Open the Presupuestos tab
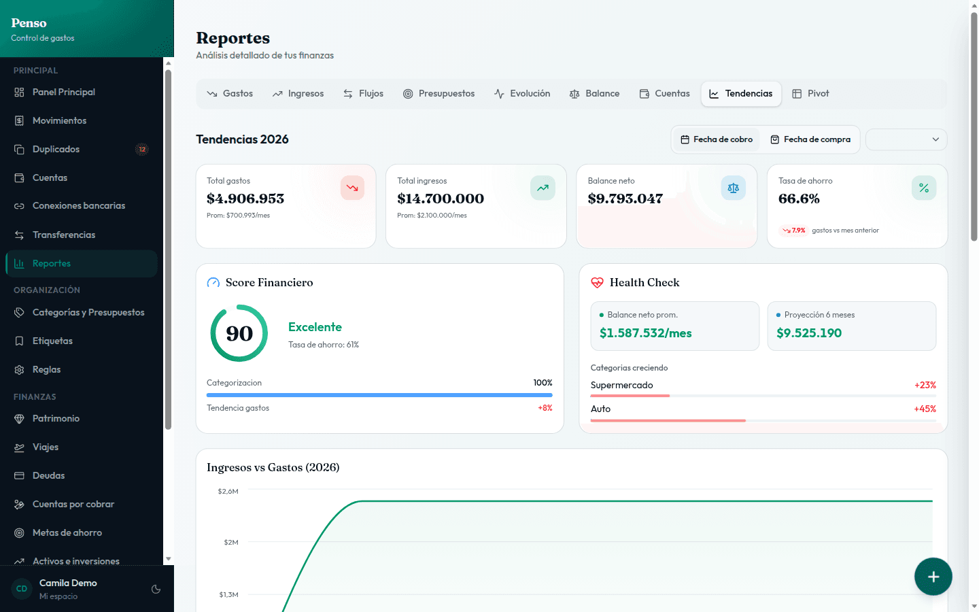The width and height of the screenshot is (979, 612). [439, 94]
